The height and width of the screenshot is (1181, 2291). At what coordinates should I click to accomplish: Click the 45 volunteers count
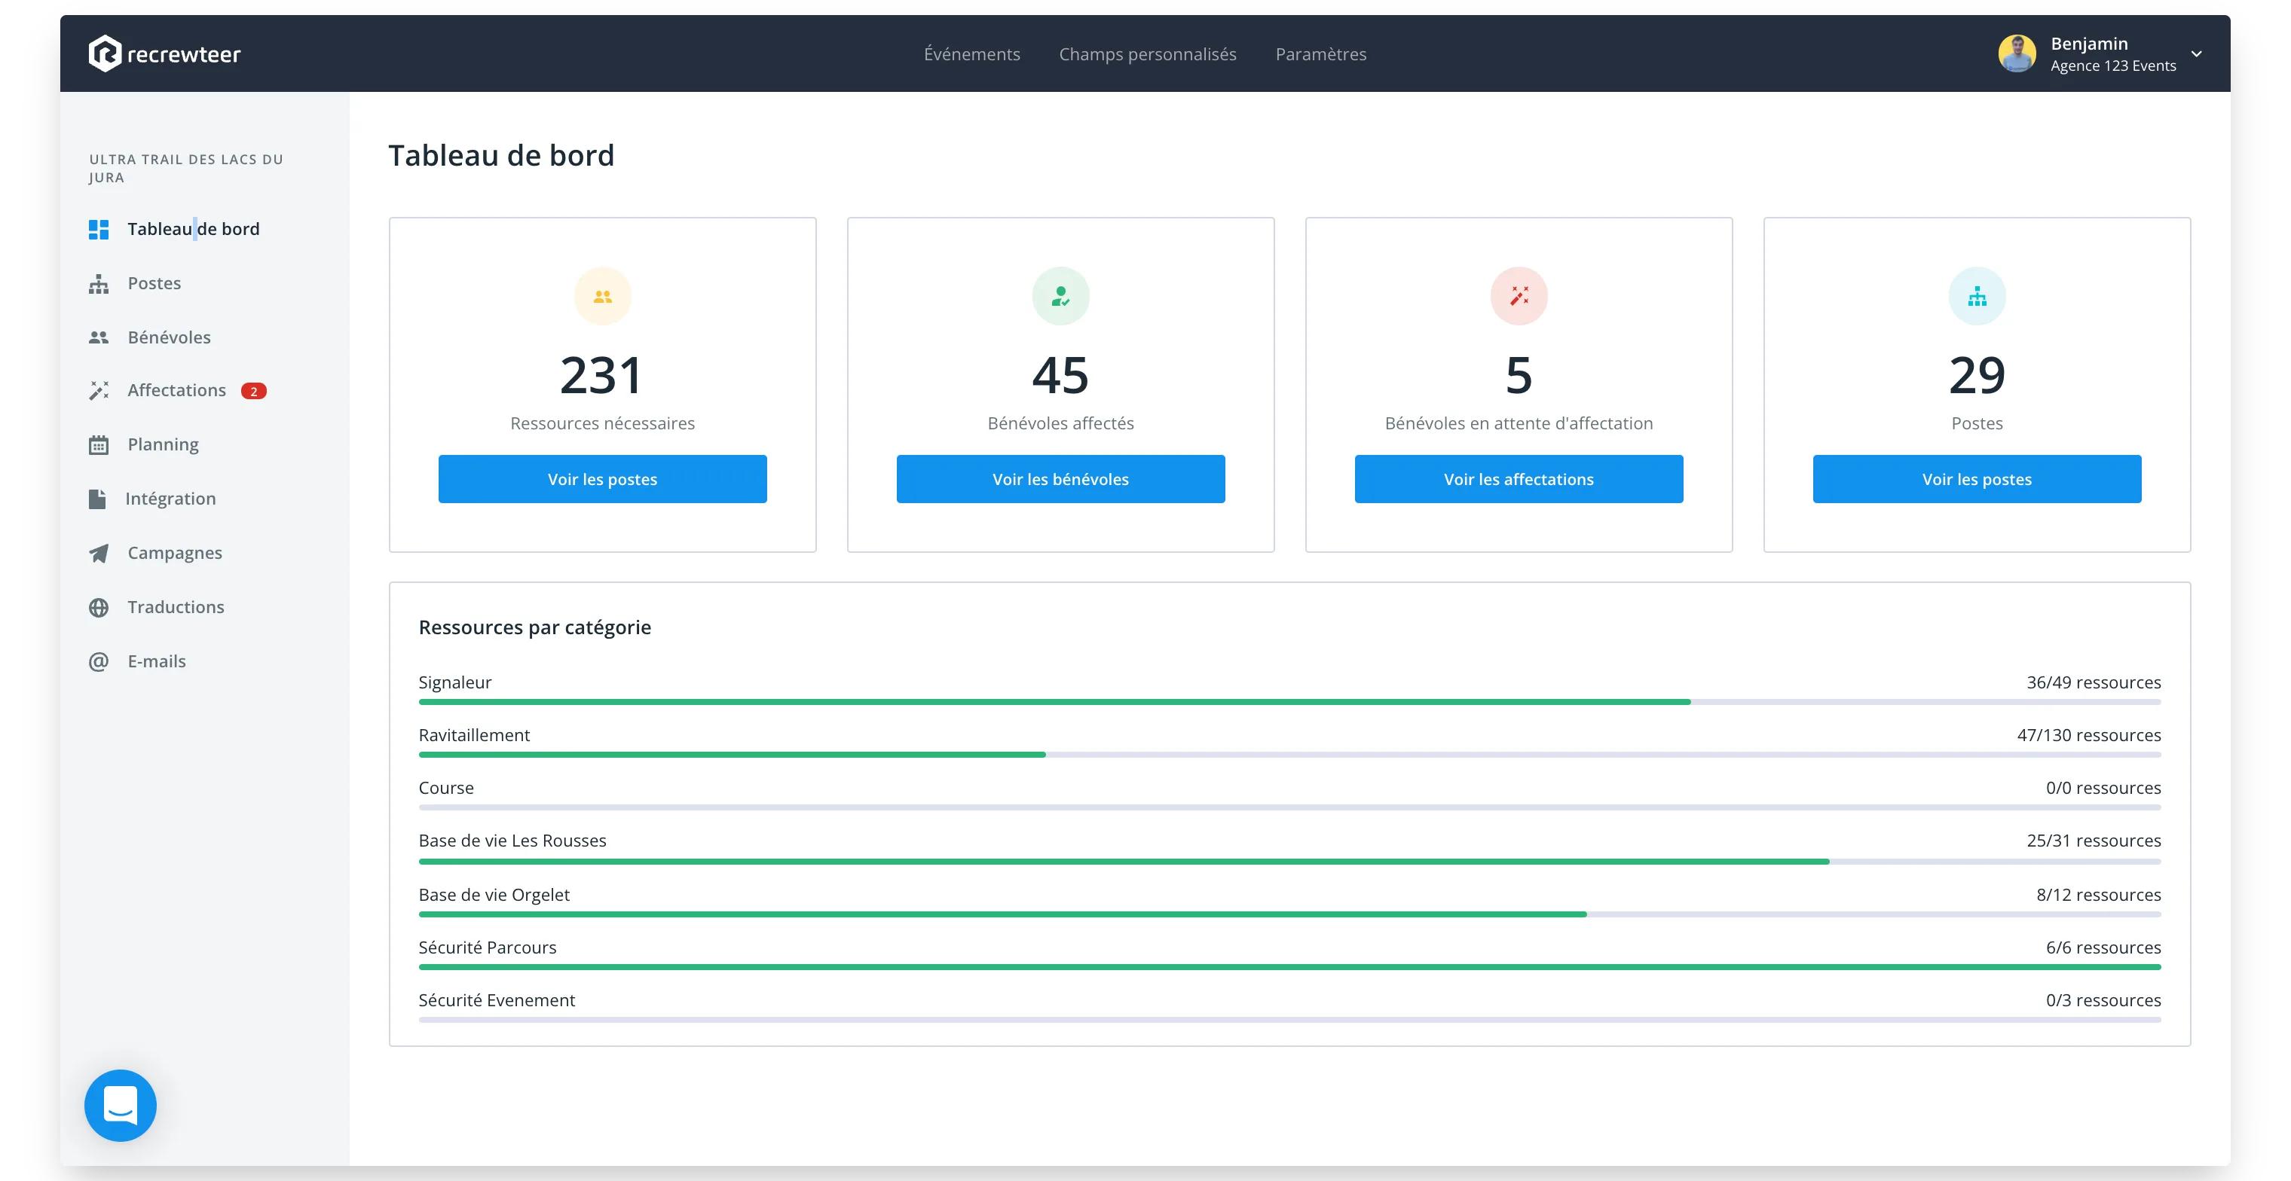[x=1060, y=375]
